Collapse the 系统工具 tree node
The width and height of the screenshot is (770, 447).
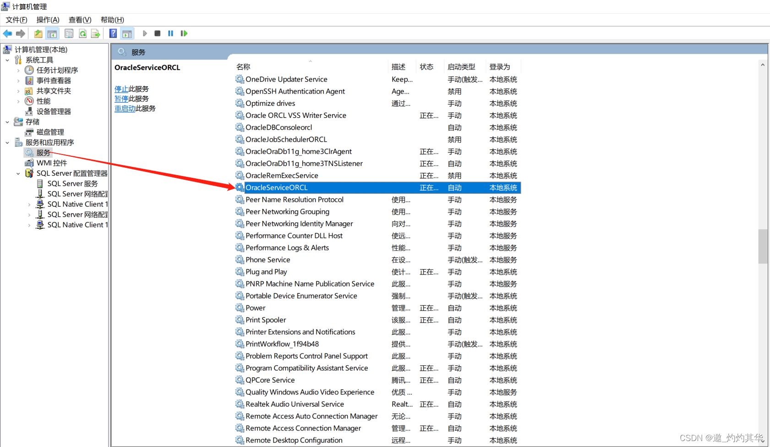(7, 60)
